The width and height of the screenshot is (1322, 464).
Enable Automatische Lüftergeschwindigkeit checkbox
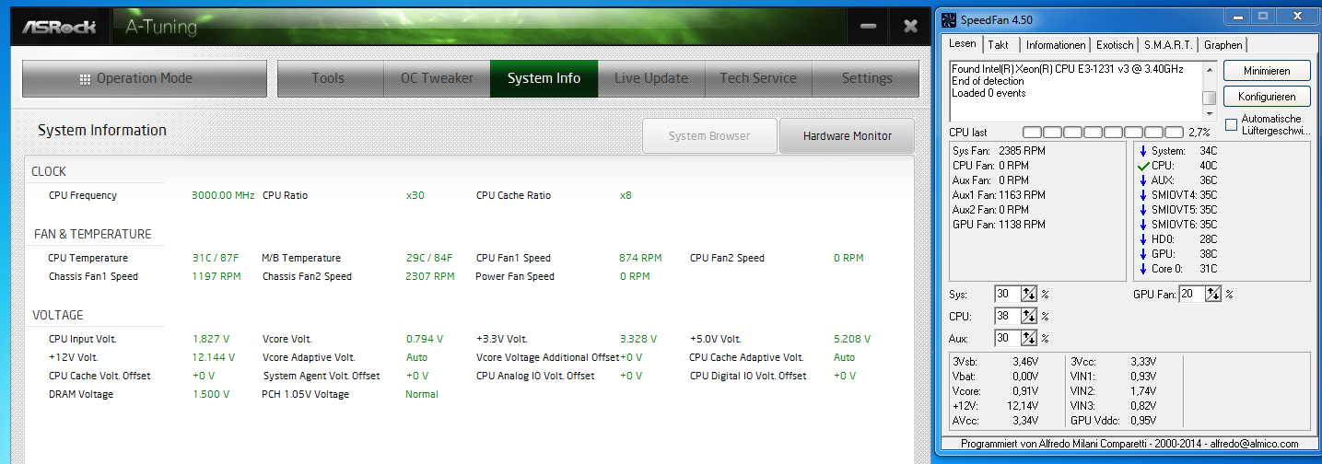click(x=1232, y=125)
